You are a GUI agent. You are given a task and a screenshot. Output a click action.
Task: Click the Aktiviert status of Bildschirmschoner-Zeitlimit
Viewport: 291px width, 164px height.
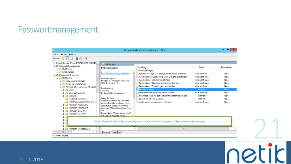(201, 99)
